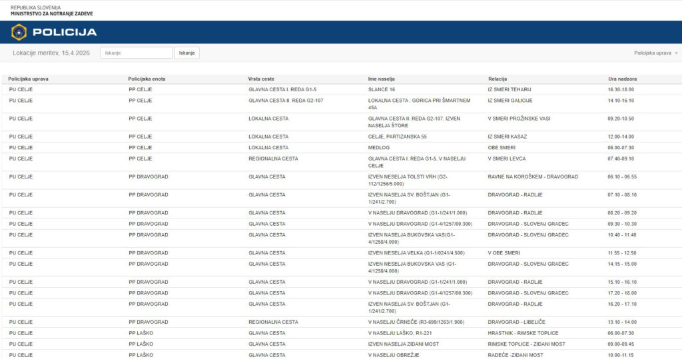Click the IZVEN NASELJA ZIDANI MOST cell

[406, 344]
